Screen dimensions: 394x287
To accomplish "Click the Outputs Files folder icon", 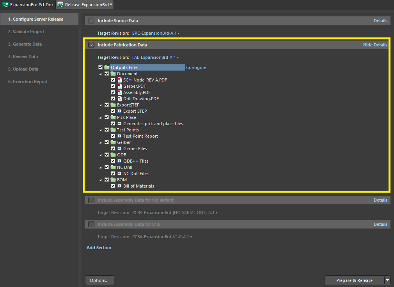I will point(107,67).
